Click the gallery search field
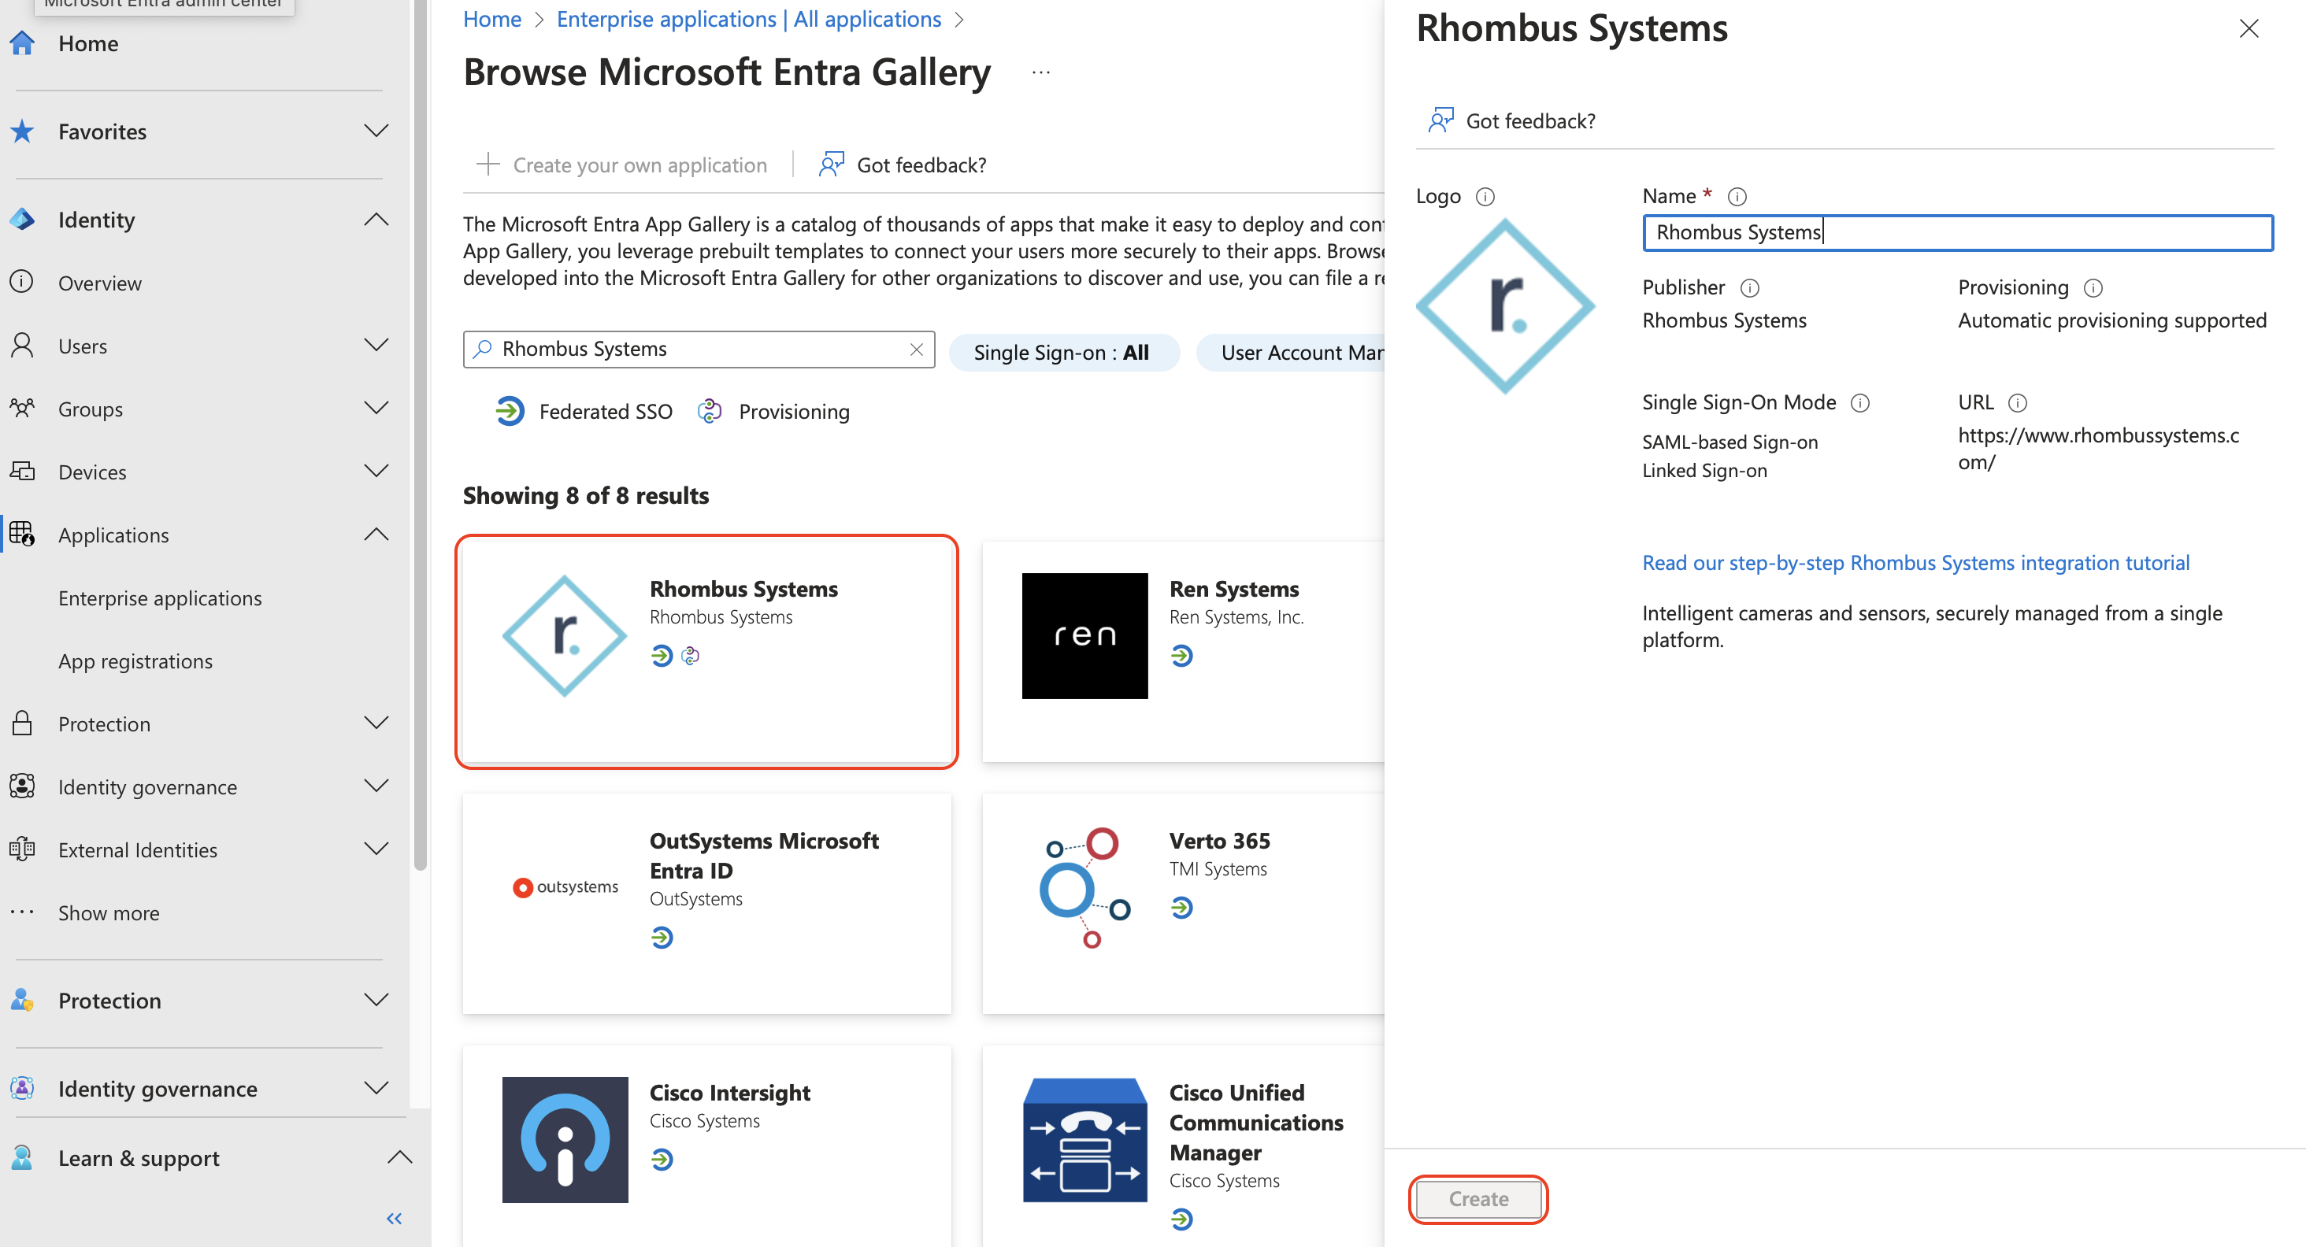The height and width of the screenshot is (1247, 2306). (699, 349)
